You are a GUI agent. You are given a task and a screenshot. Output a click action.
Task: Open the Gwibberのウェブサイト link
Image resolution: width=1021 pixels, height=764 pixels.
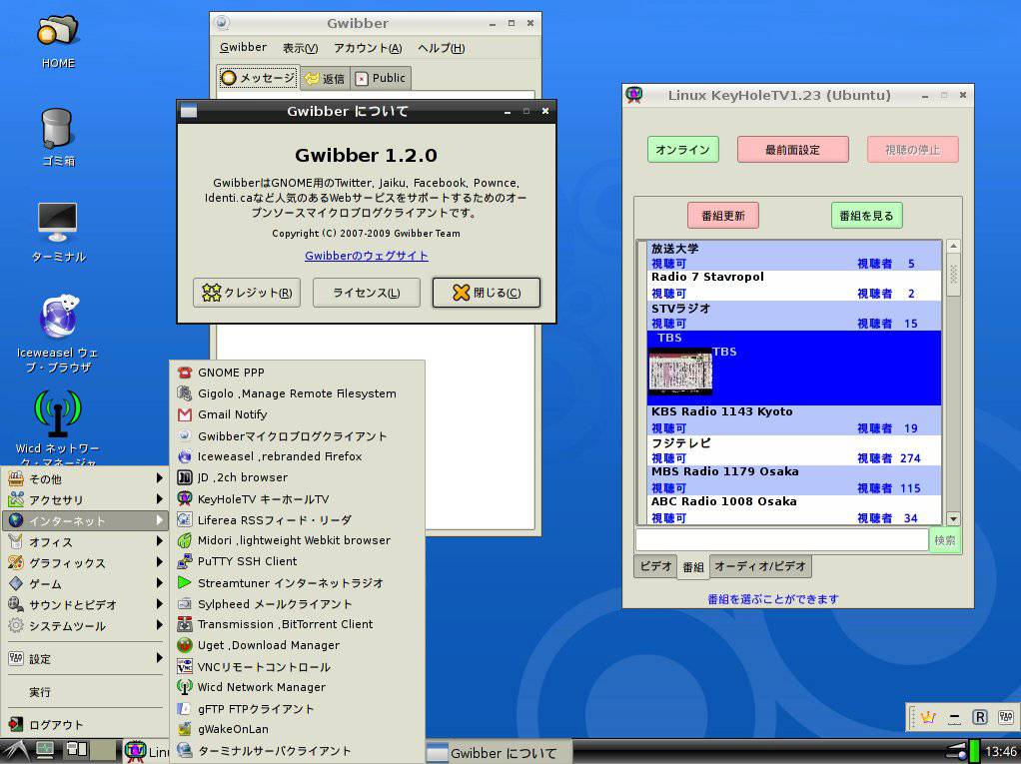coord(367,256)
